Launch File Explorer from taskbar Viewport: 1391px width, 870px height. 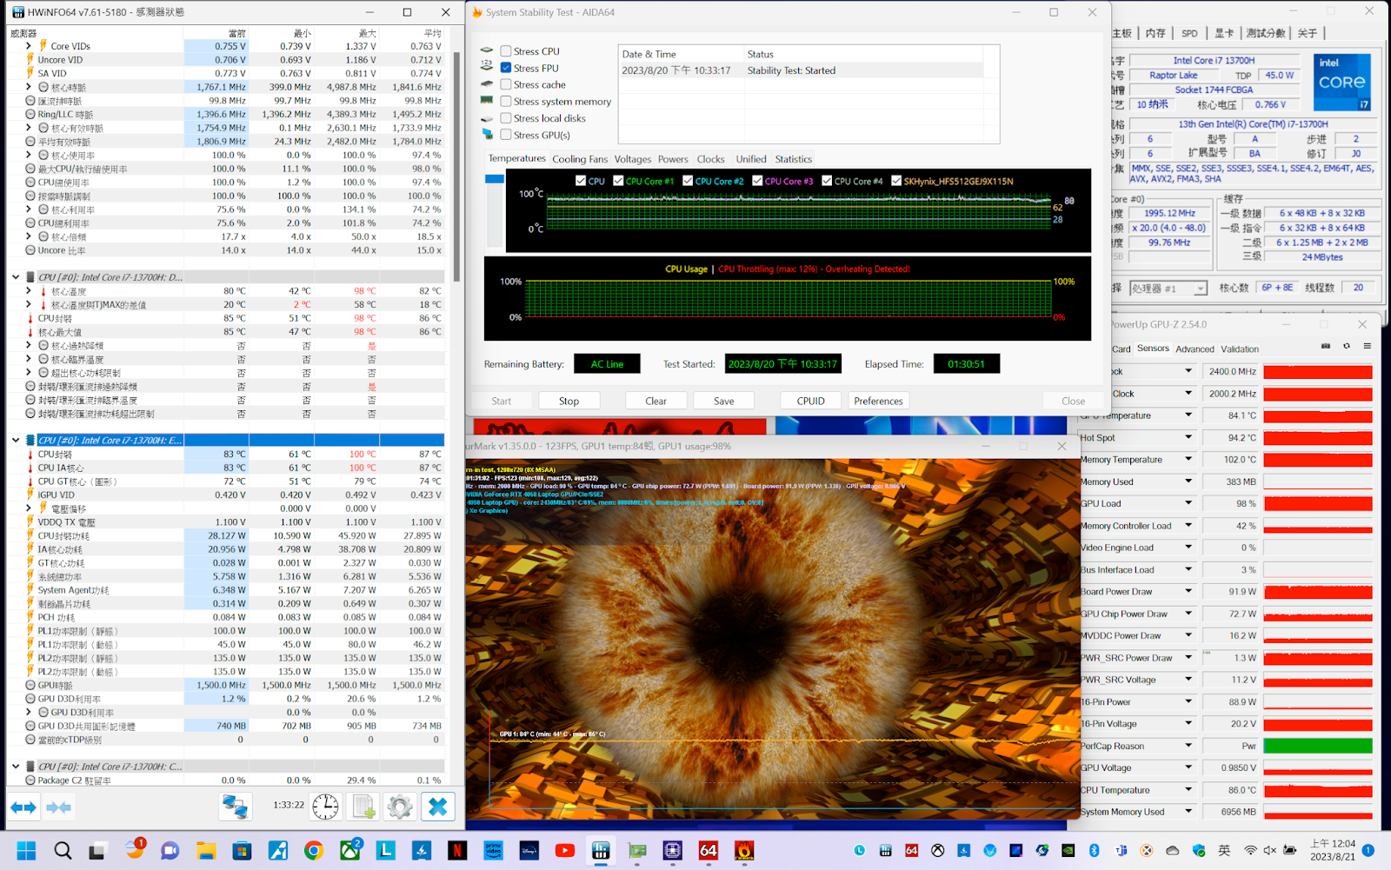(206, 850)
